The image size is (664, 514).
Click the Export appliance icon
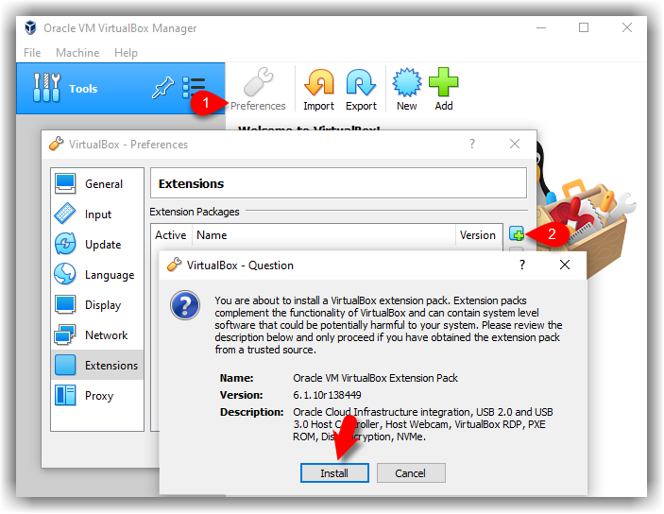(361, 89)
